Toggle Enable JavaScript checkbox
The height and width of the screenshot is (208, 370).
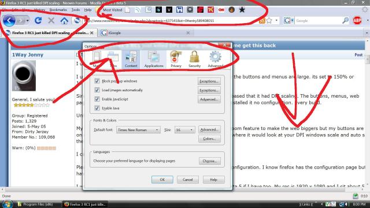click(97, 99)
